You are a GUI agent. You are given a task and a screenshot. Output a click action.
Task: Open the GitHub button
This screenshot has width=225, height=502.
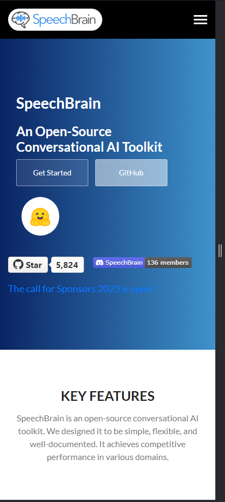(131, 173)
